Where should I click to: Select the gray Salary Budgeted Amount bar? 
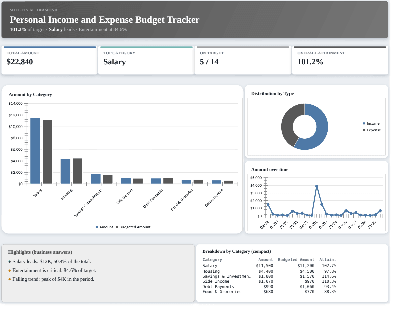47,152
